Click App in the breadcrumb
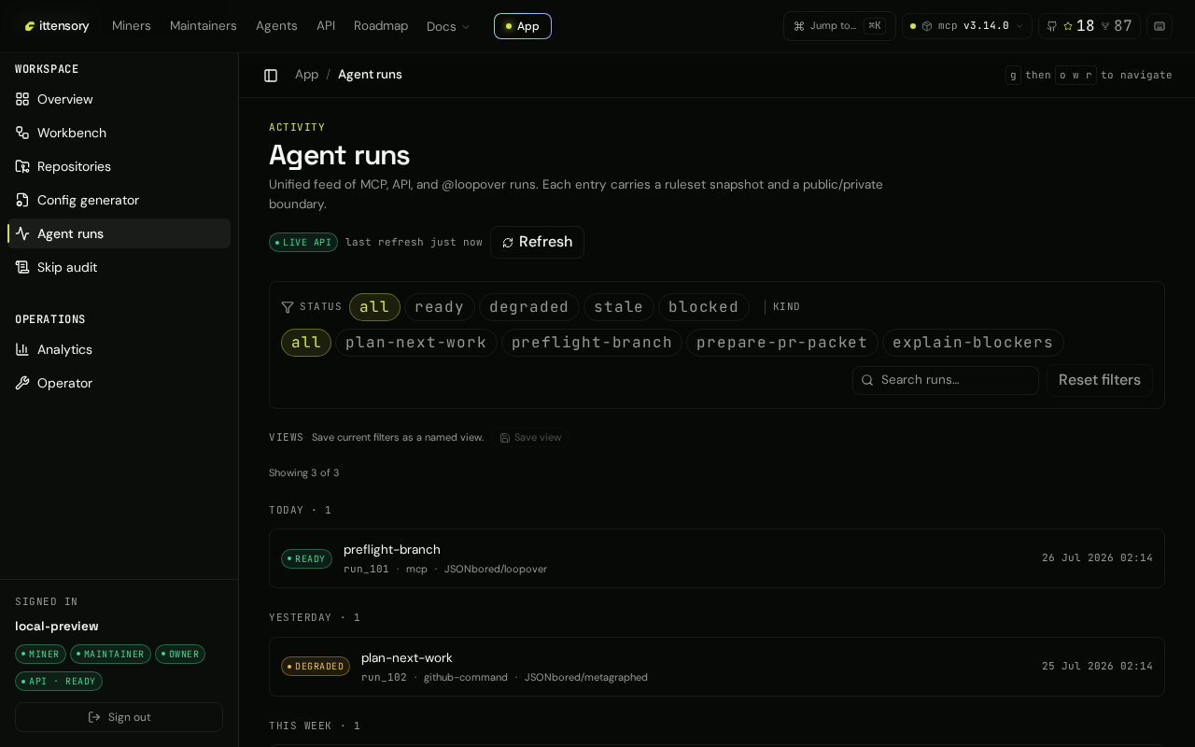The width and height of the screenshot is (1195, 747). click(x=306, y=75)
